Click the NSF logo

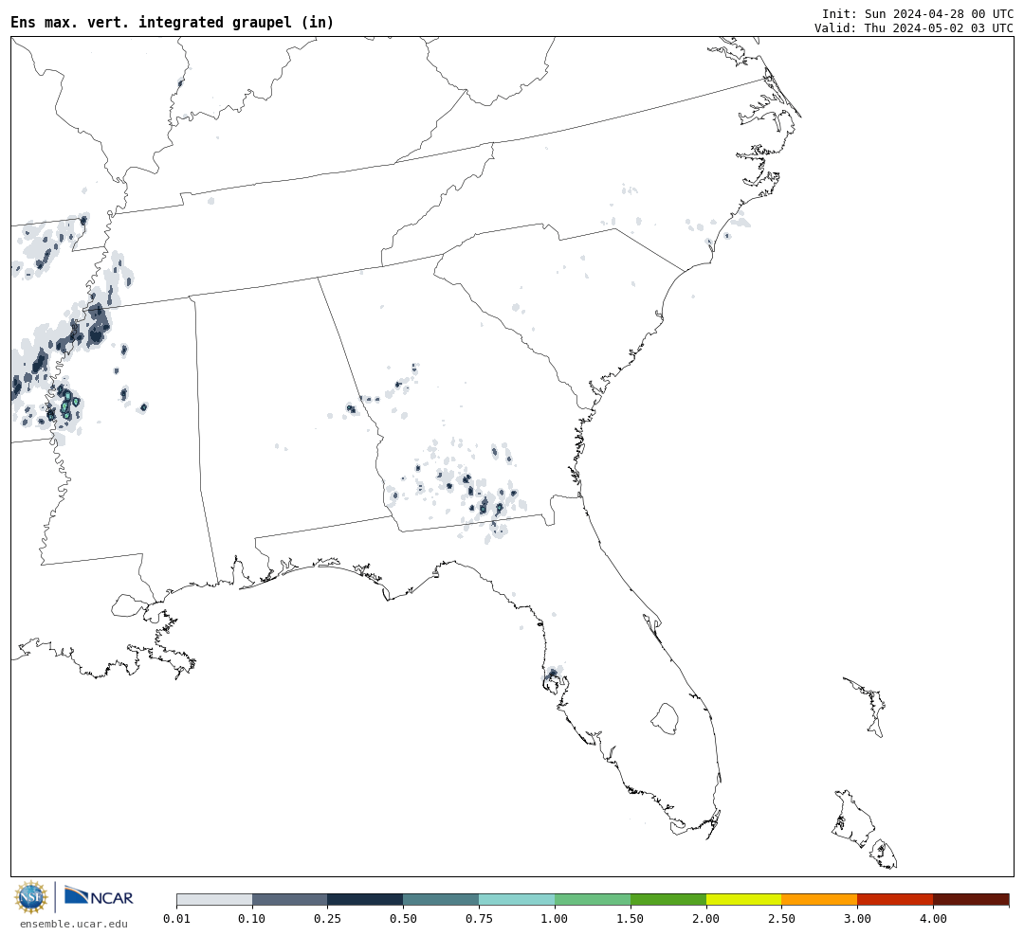pyautogui.click(x=31, y=897)
